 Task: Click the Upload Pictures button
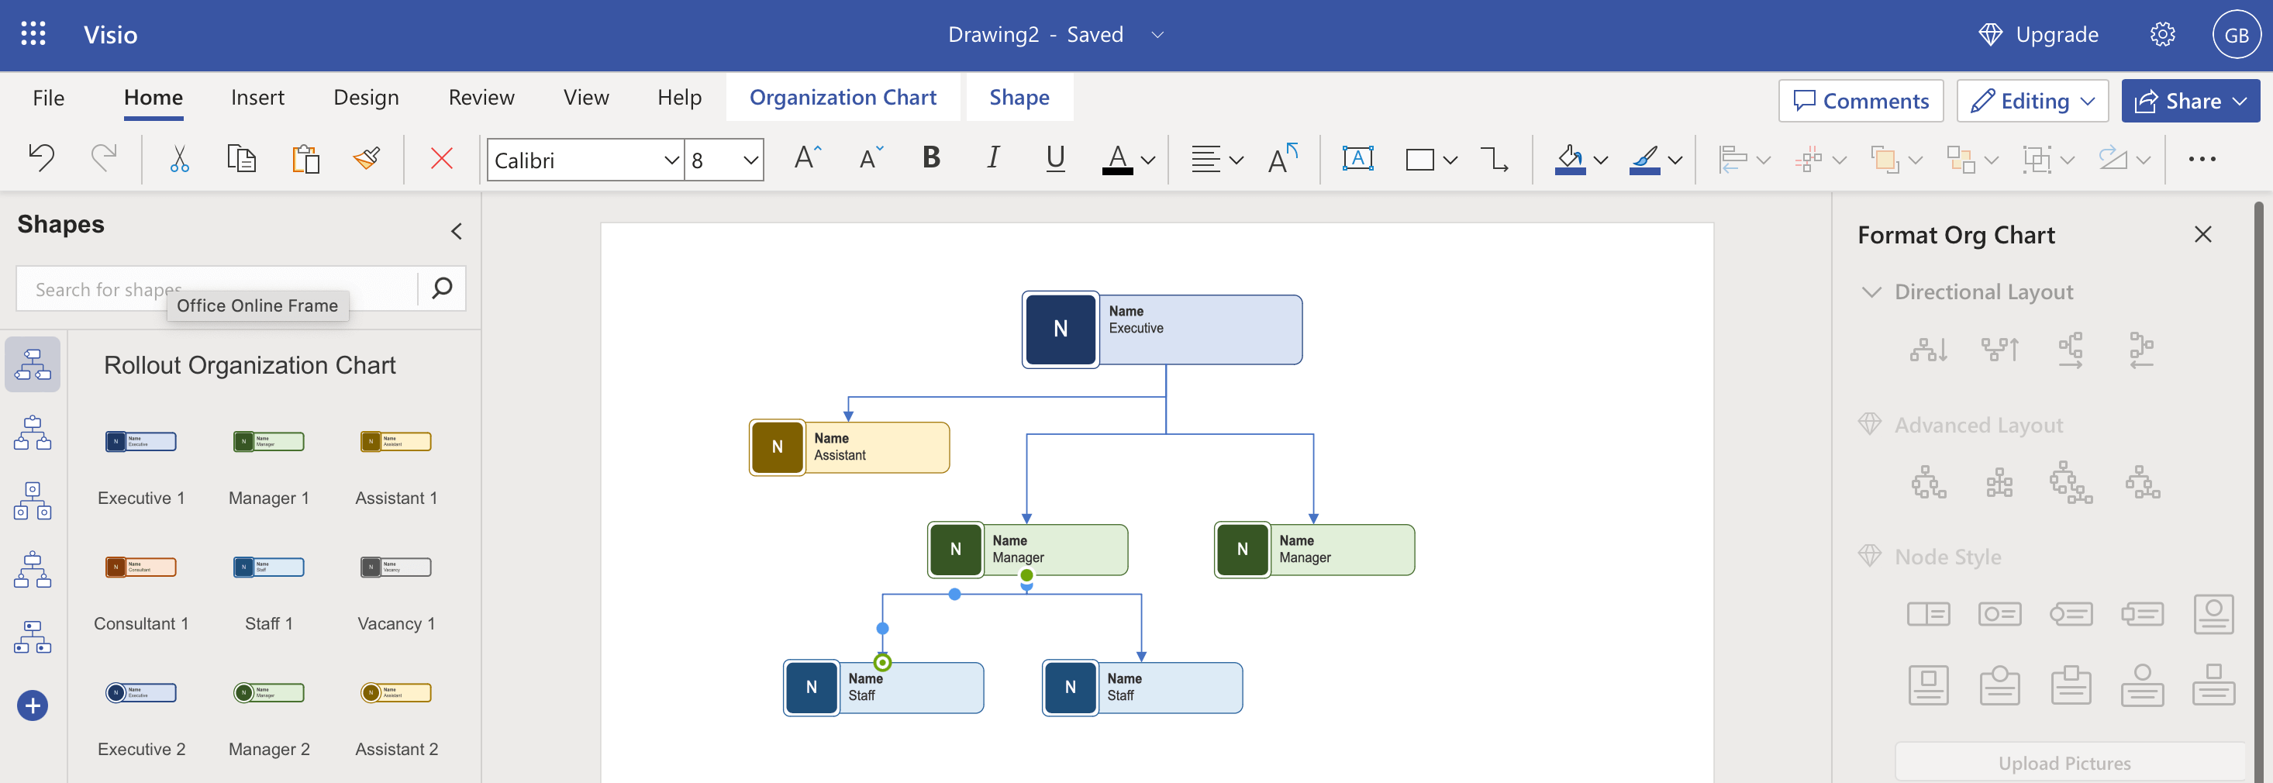pos(2066,762)
